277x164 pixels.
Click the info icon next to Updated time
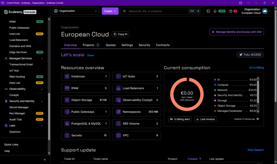click(258, 119)
